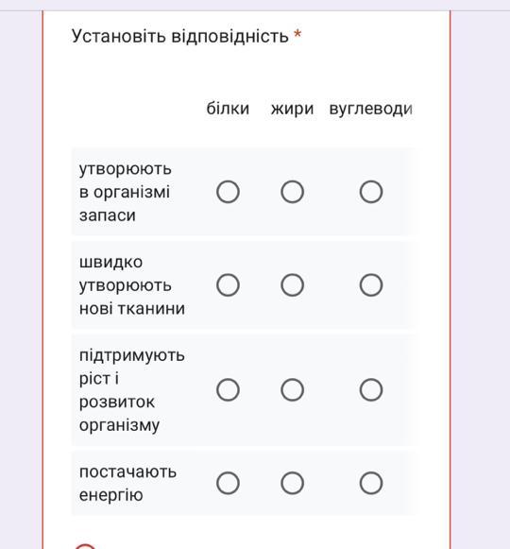Screen dimensions: 510x549
Task: Click the row label підтримують ріст і розвиток організму
Action: click(x=132, y=389)
